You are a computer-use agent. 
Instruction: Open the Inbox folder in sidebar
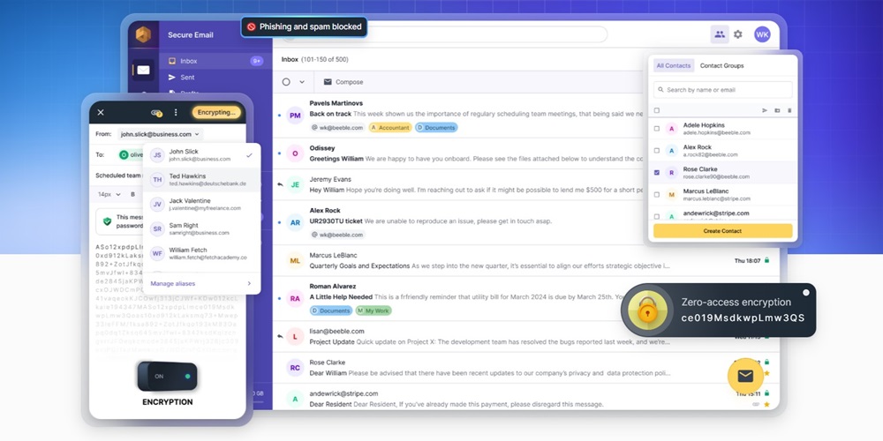coord(215,61)
